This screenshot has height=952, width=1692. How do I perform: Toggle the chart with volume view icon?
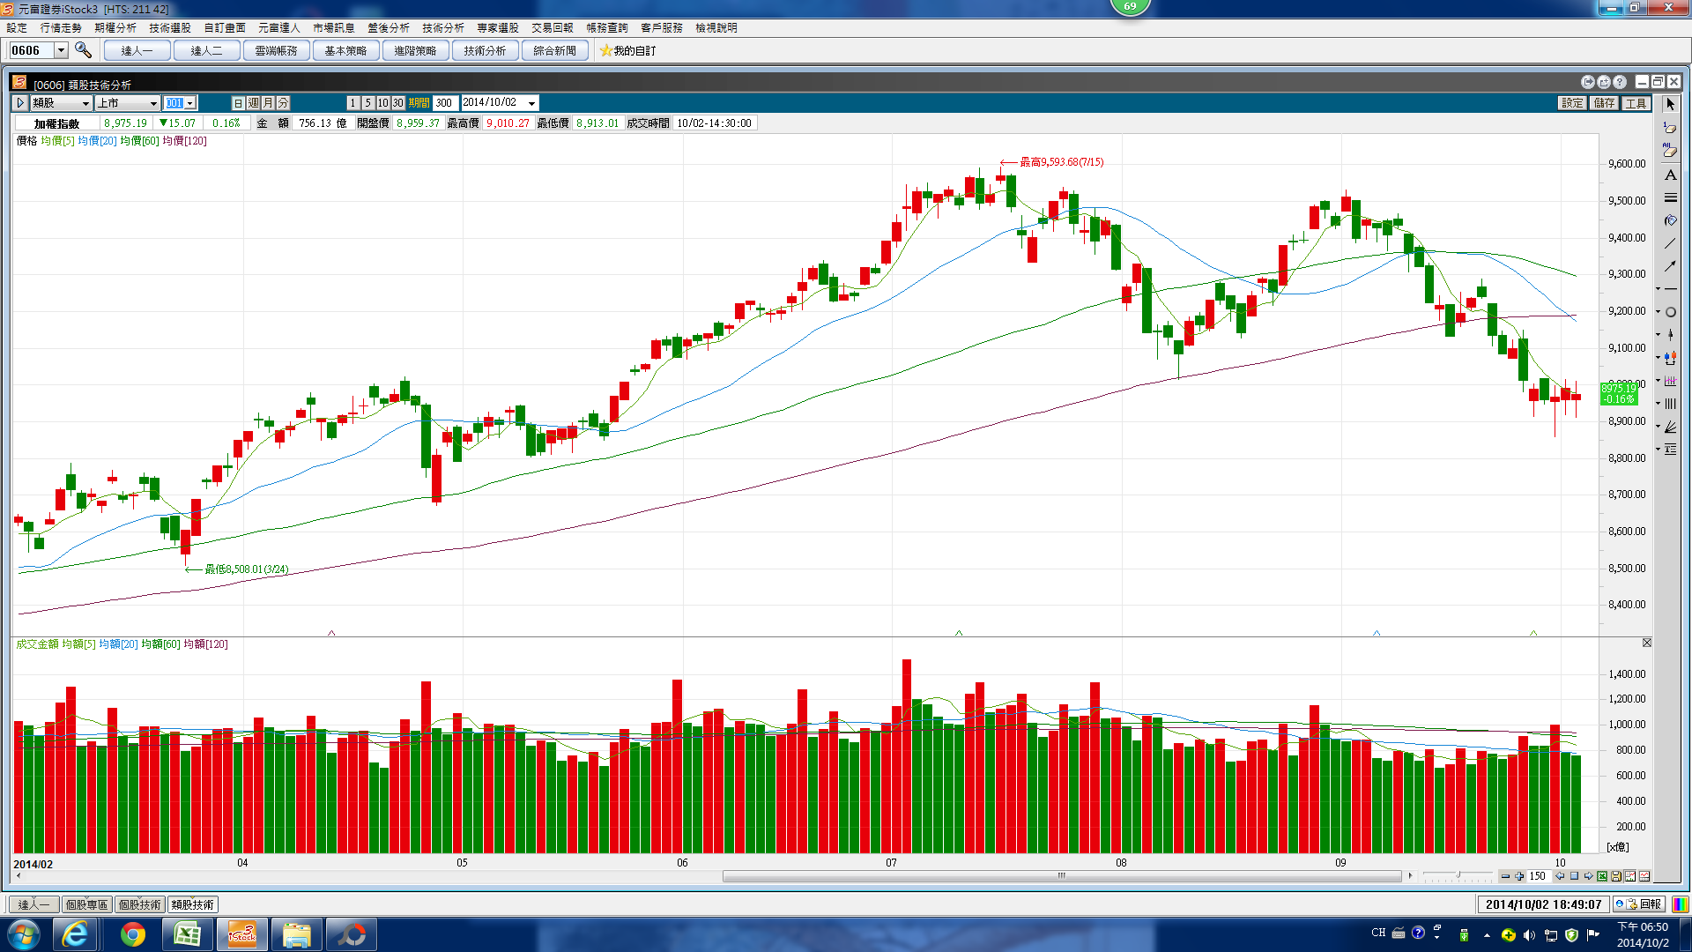[x=1630, y=876]
